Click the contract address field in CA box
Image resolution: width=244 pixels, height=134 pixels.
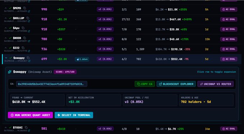tap(52, 84)
